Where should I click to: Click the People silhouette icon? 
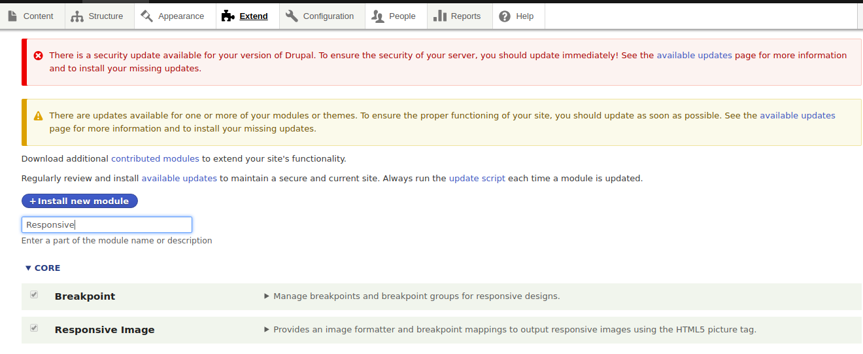point(377,16)
